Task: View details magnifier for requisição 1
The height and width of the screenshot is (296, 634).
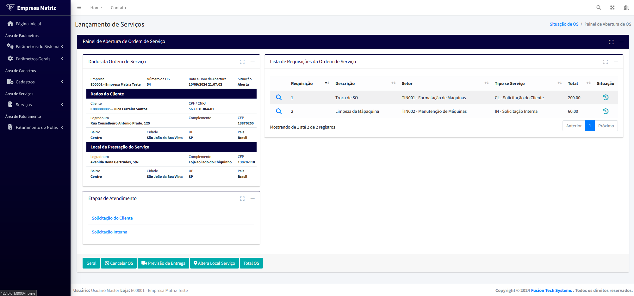Action: pyautogui.click(x=279, y=97)
